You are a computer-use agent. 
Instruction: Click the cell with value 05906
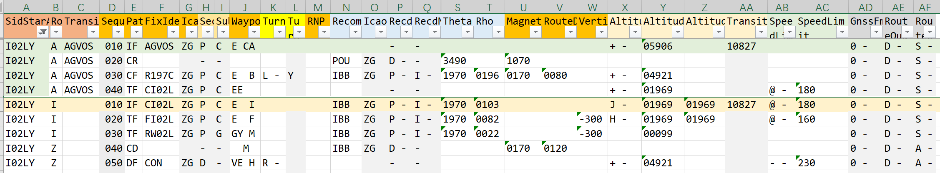tap(658, 46)
